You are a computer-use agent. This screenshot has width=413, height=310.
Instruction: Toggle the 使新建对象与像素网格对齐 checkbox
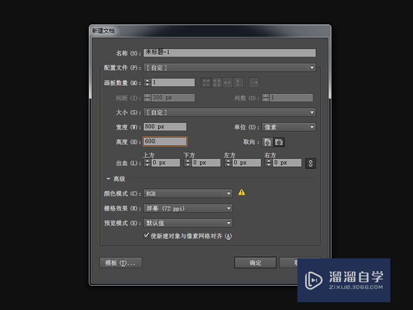(147, 235)
